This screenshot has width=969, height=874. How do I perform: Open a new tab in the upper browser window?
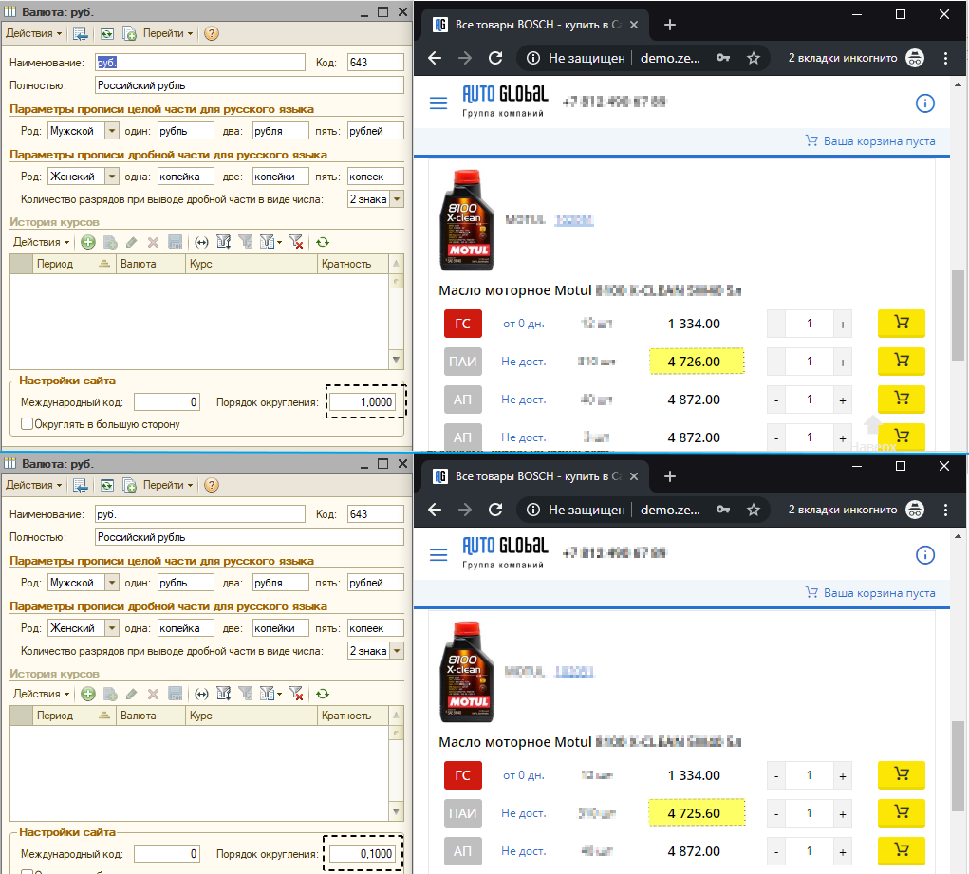click(x=670, y=25)
